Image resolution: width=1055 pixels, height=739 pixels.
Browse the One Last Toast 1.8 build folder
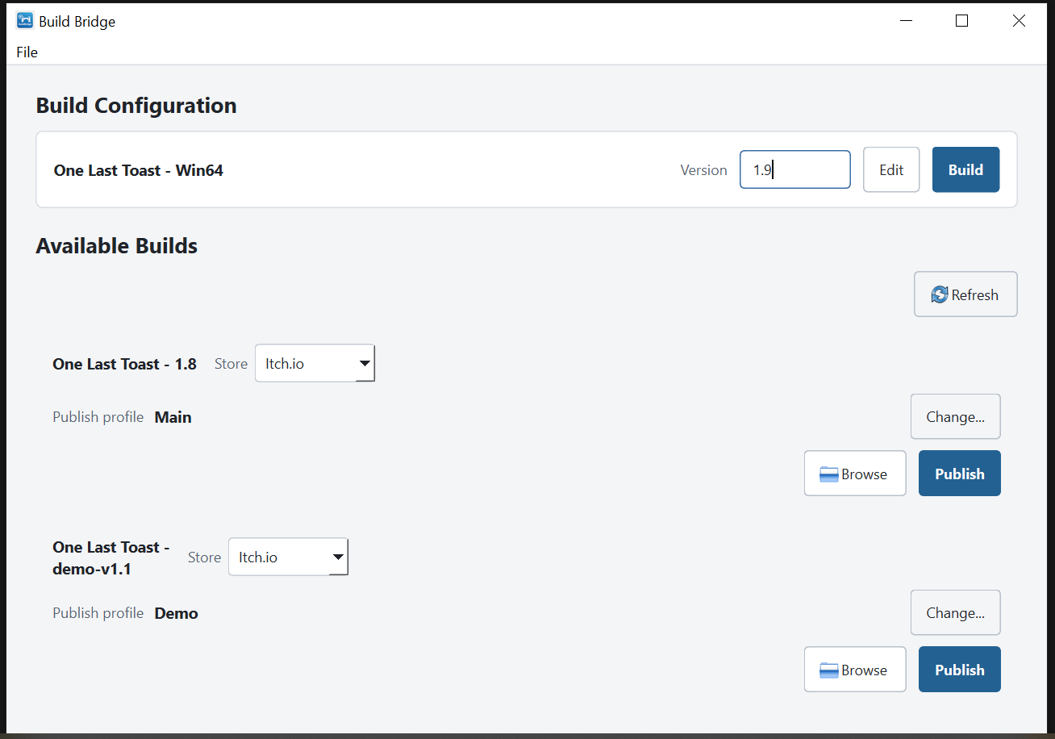855,474
